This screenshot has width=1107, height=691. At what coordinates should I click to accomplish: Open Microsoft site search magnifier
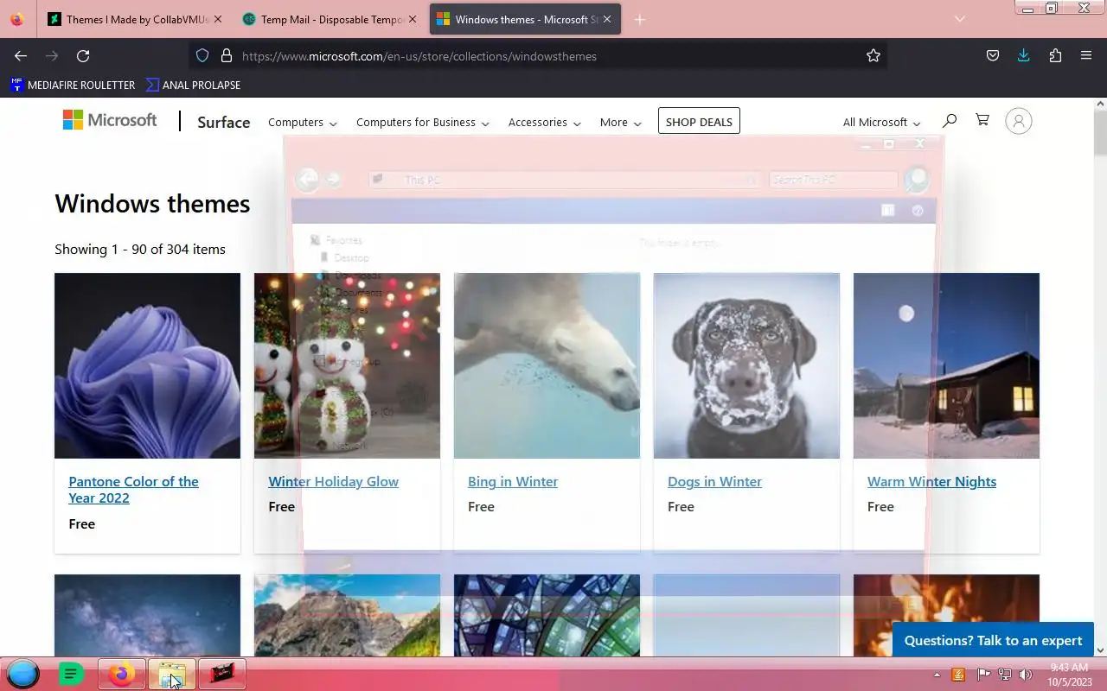tap(950, 120)
